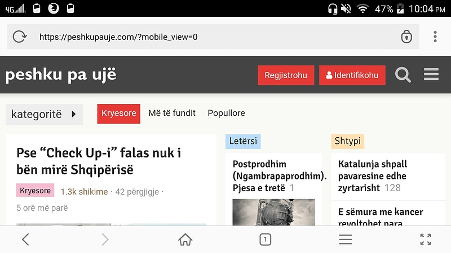Click the Identifikohu login button
Viewport: 451px width, 253px height.
click(x=352, y=75)
